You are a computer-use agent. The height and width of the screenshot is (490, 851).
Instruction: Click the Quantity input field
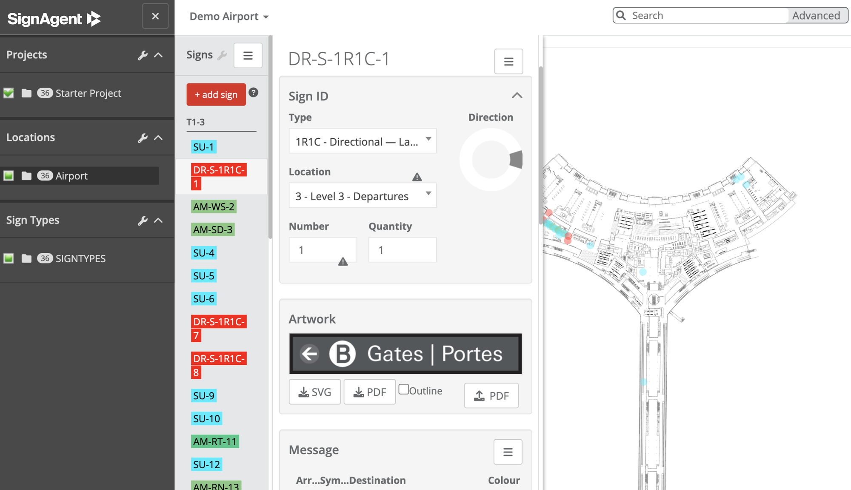[402, 249]
